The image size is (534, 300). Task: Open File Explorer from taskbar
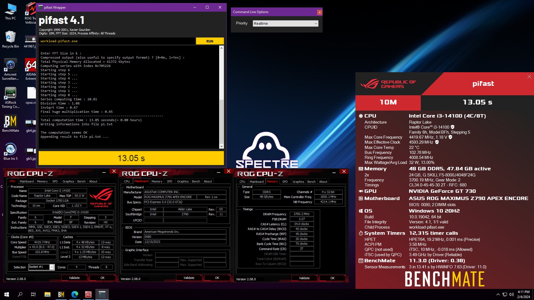click(48, 294)
